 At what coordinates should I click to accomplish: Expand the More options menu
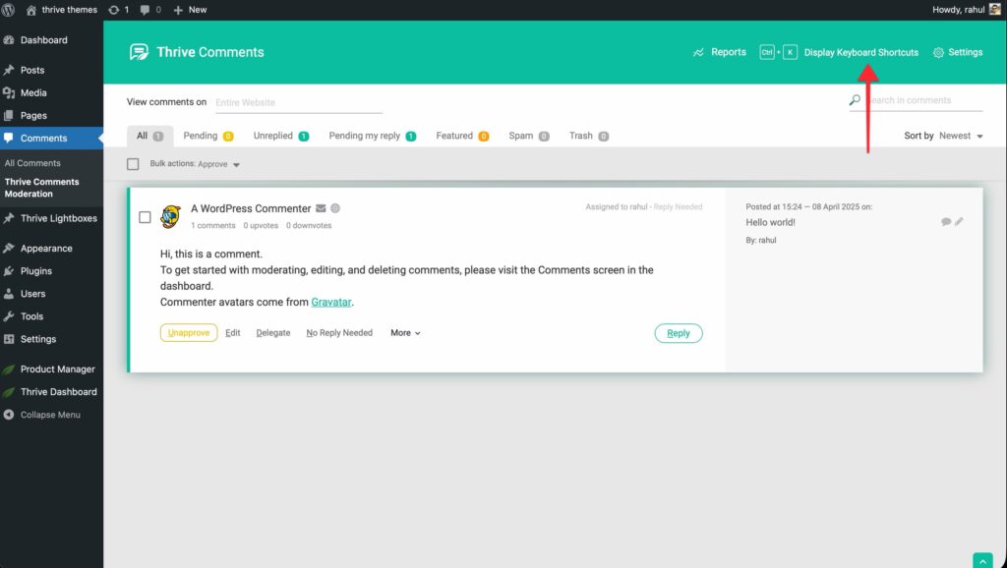(405, 333)
